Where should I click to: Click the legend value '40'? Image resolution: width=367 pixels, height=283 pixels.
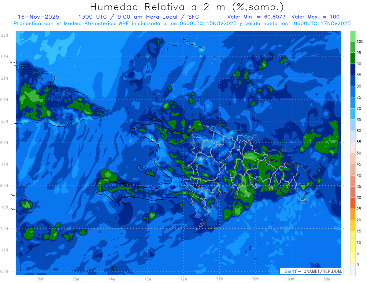pos(359,175)
